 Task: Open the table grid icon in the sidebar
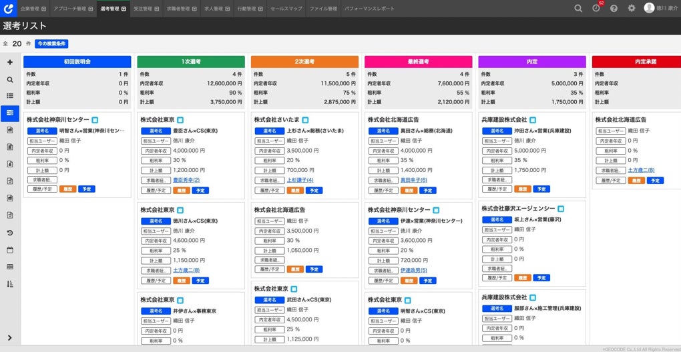coord(10,267)
